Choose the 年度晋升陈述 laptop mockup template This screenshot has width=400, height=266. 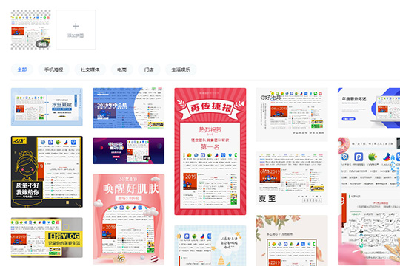tap(369, 108)
